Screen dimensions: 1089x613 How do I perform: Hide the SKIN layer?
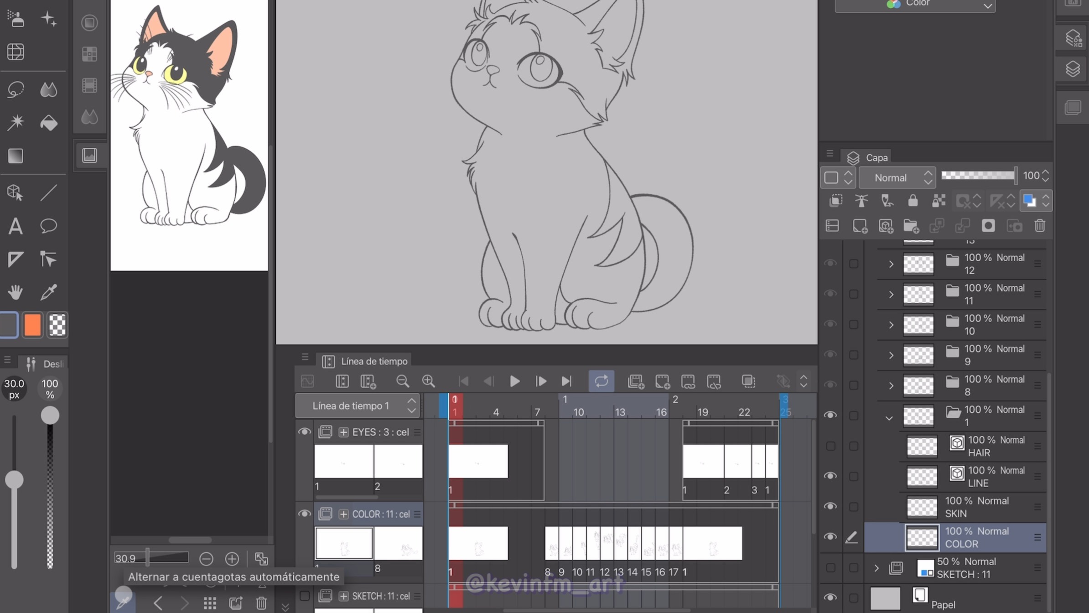click(x=830, y=507)
